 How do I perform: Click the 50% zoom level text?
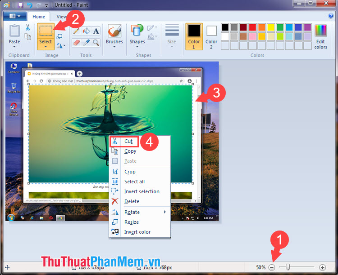[260, 267]
